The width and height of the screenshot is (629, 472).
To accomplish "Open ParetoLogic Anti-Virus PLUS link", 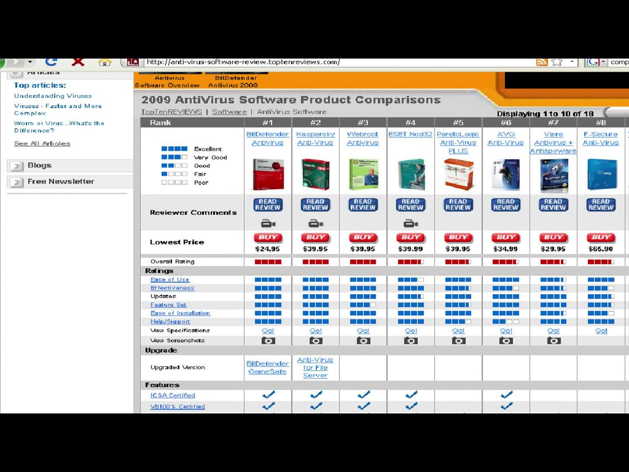I will click(458, 142).
